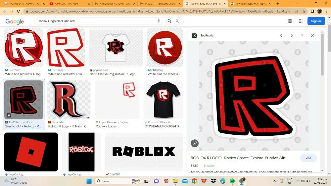Click the Sign in button
This screenshot has width=331, height=186.
(x=316, y=21)
